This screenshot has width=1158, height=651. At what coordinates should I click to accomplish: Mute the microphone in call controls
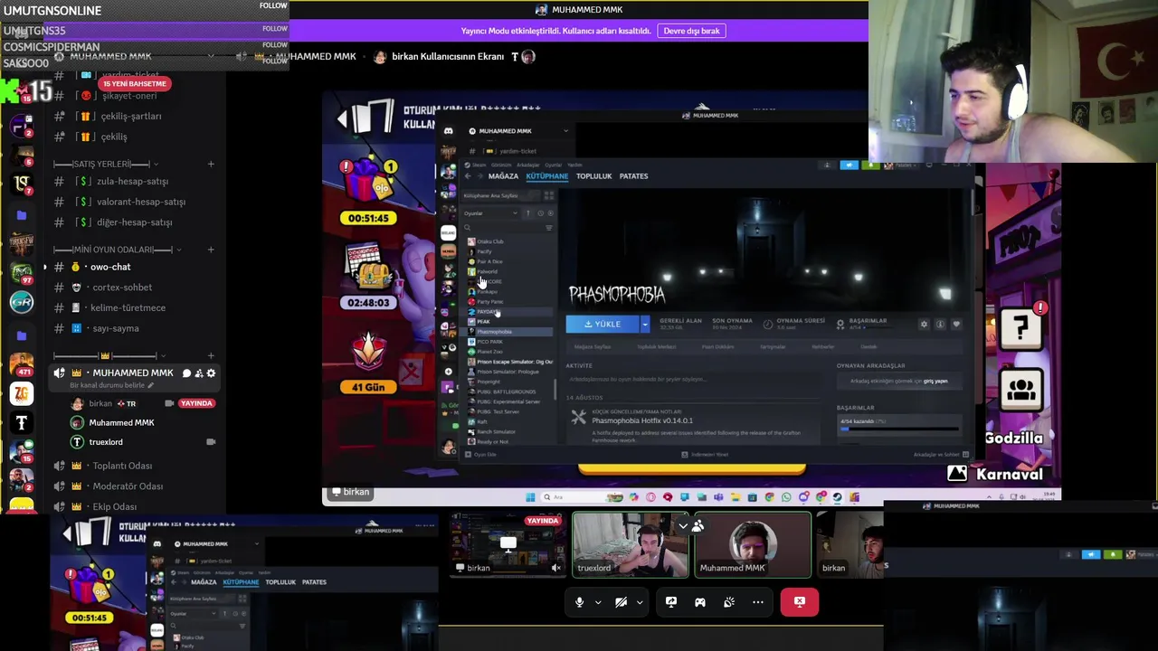point(579,602)
